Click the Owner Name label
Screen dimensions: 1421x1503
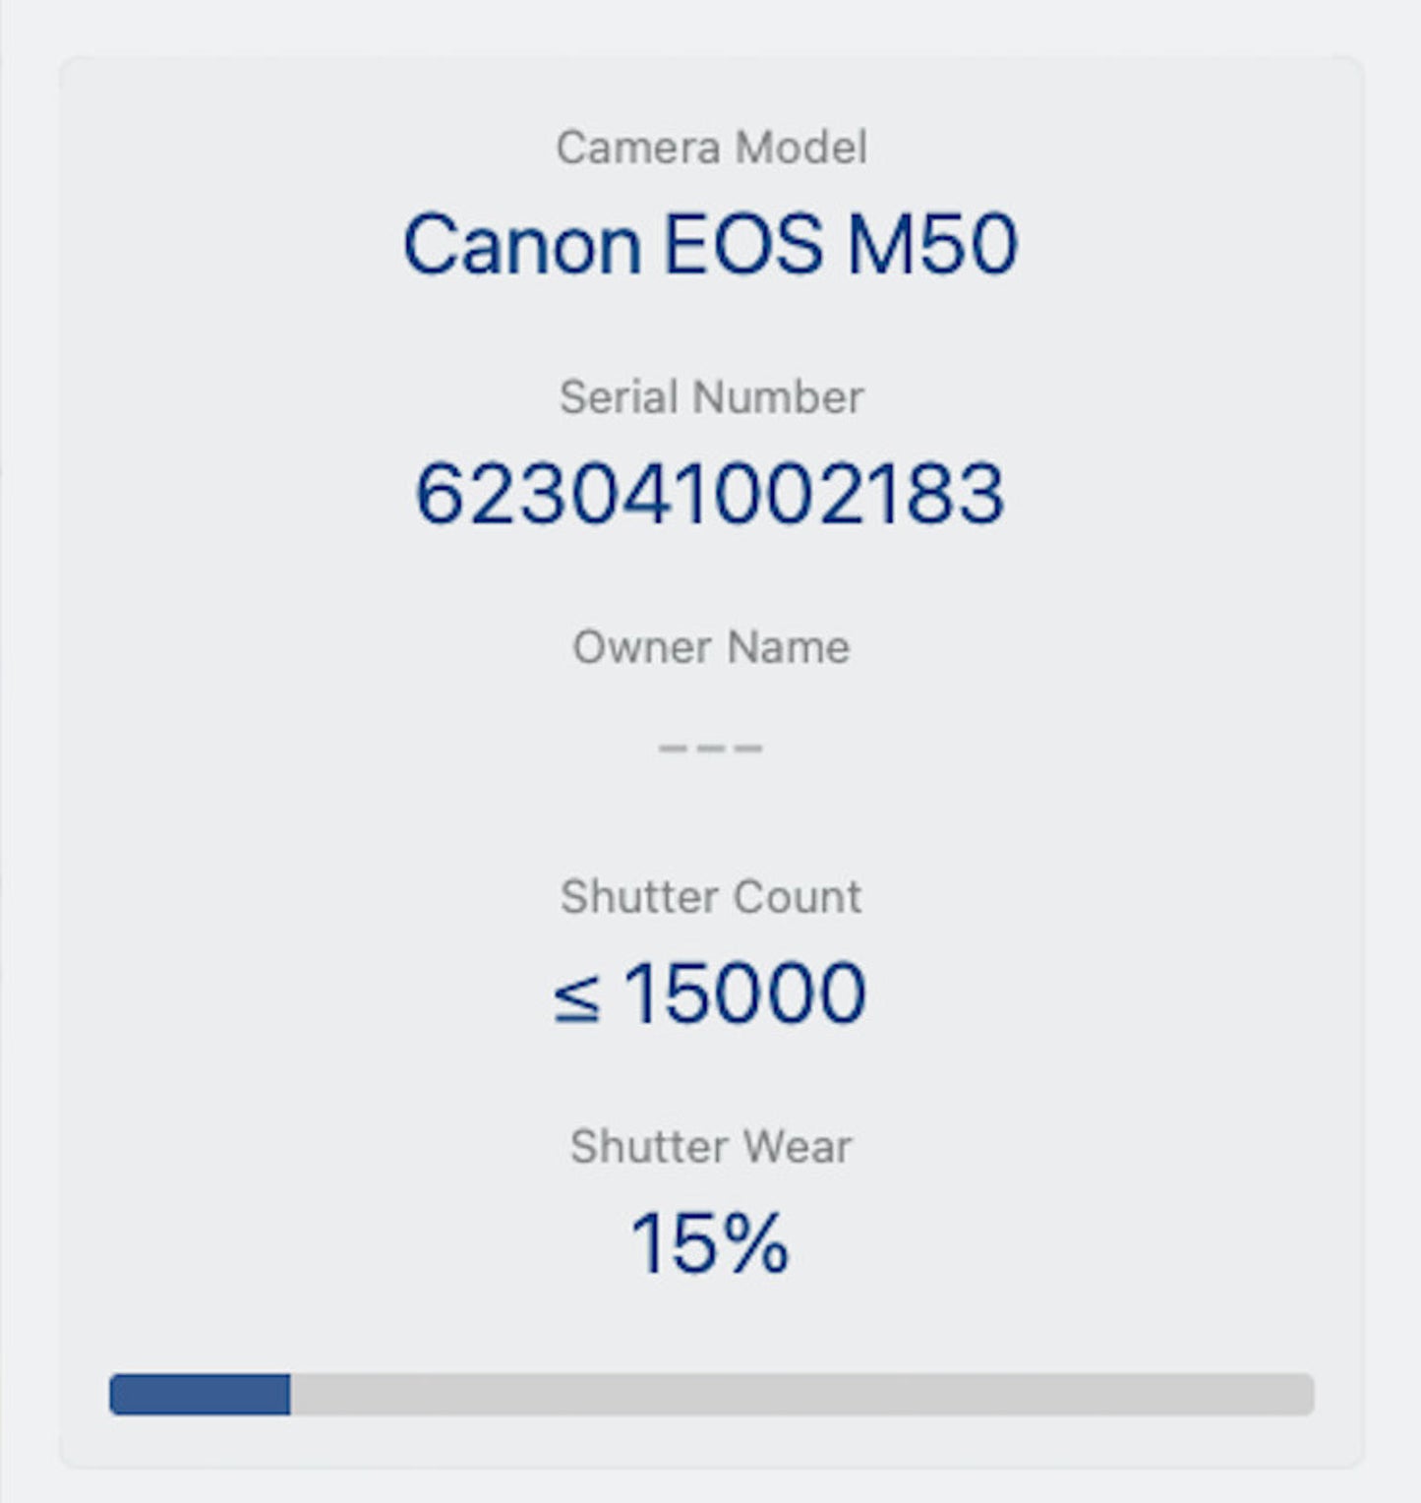tap(710, 647)
